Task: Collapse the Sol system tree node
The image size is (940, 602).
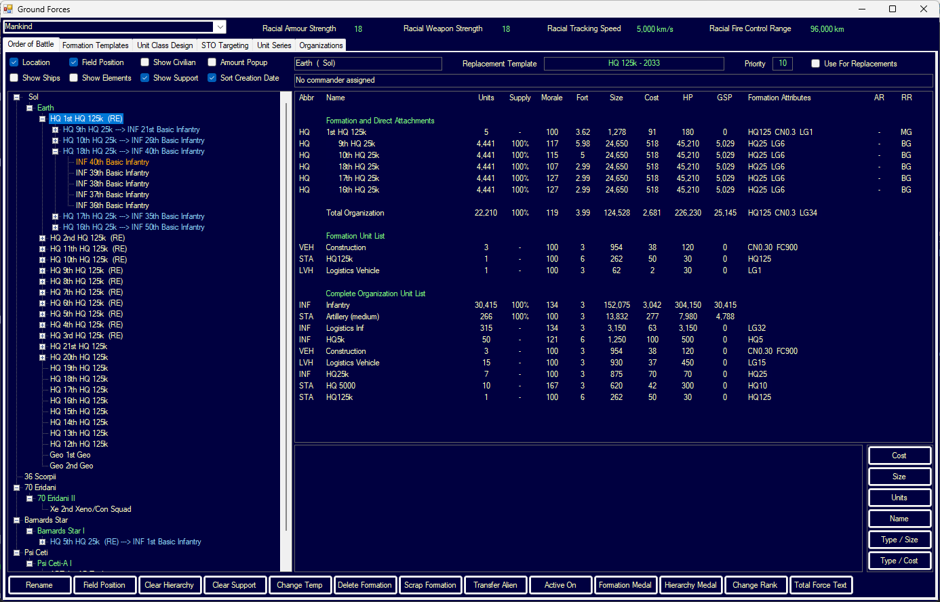Action: click(17, 97)
